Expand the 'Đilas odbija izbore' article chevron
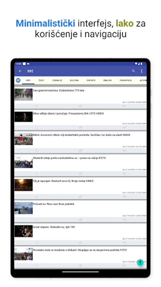Screen dimensions: 161x287 click(x=124, y=127)
